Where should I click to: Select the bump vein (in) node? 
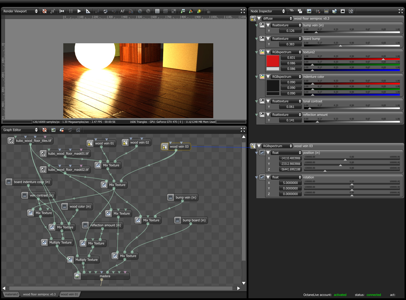click(182, 197)
